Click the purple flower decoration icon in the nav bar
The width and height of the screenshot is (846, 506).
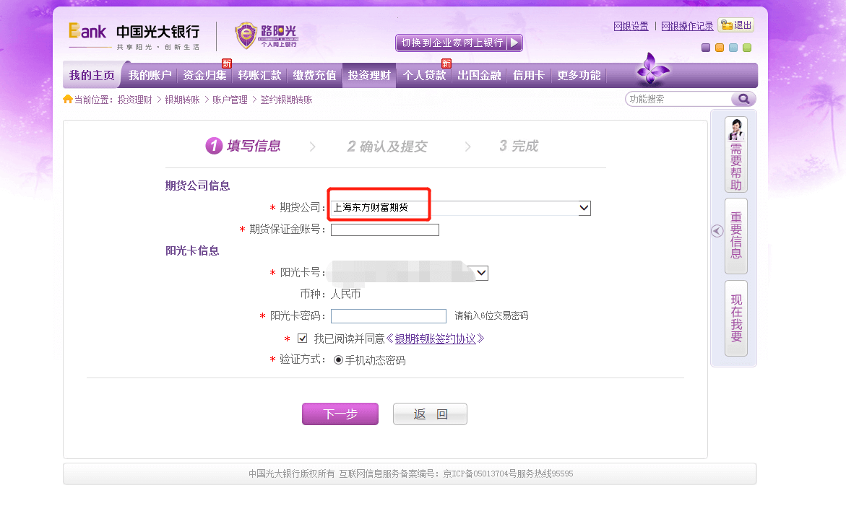652,69
